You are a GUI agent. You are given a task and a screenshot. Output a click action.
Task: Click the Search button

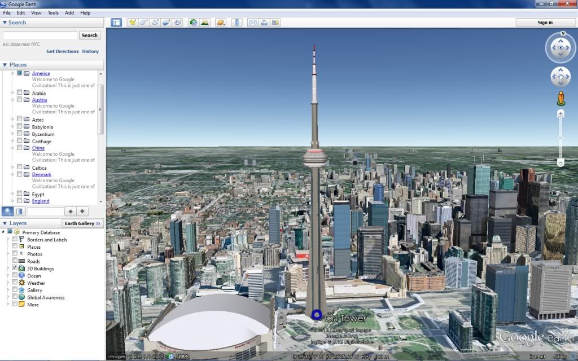click(90, 36)
